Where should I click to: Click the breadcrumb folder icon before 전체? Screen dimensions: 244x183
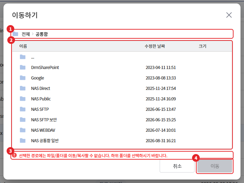pyautogui.click(x=15, y=34)
